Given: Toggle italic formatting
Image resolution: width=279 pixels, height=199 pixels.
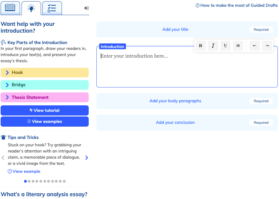Looking at the screenshot, I should (x=213, y=46).
